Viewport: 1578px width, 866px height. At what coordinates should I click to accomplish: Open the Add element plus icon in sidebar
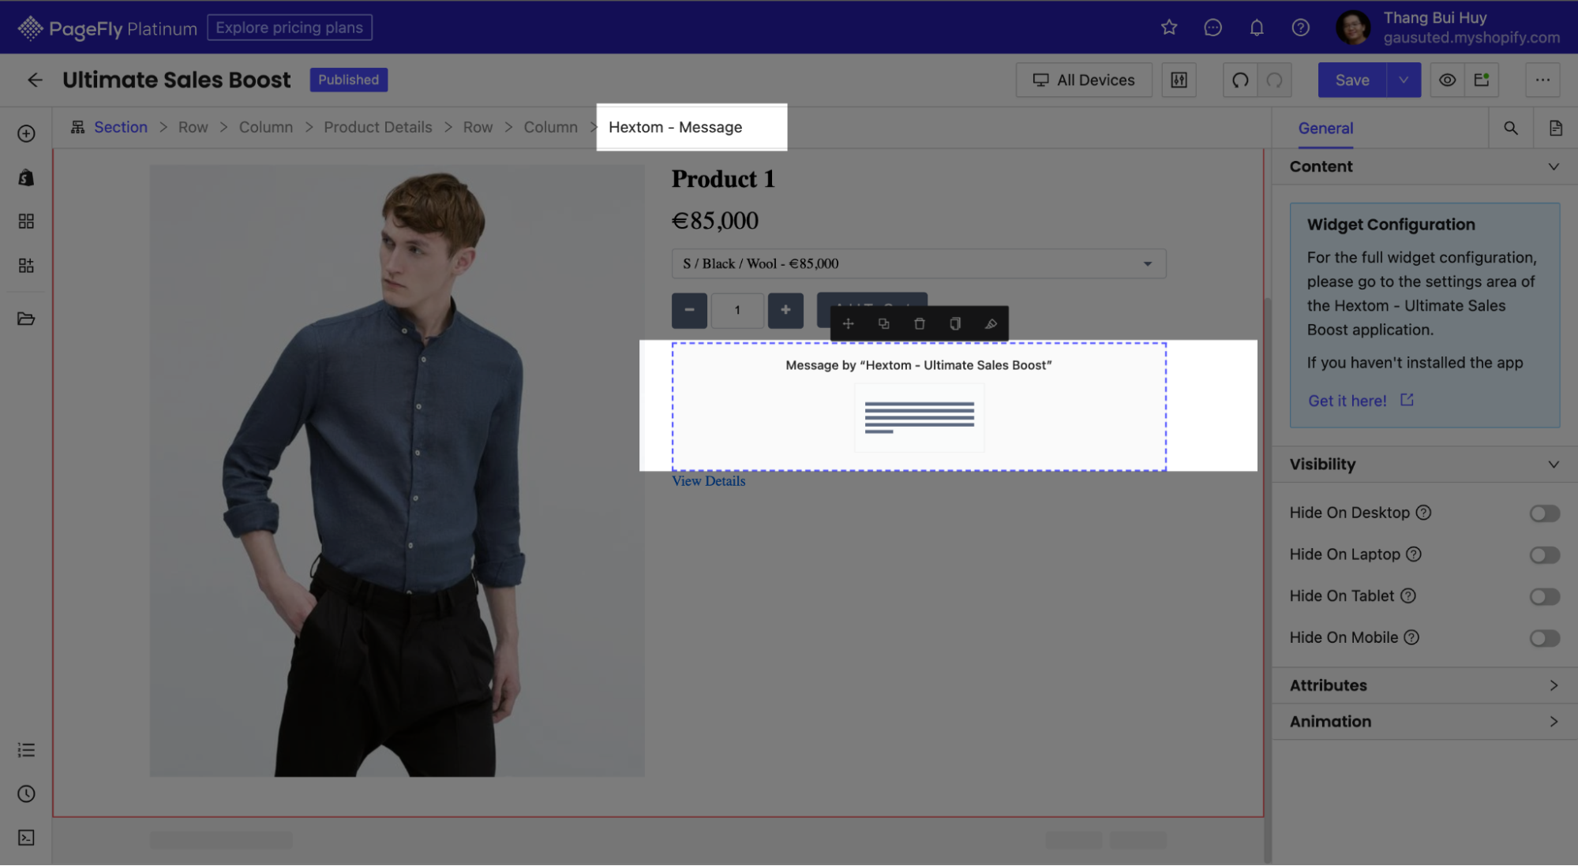[x=26, y=133]
